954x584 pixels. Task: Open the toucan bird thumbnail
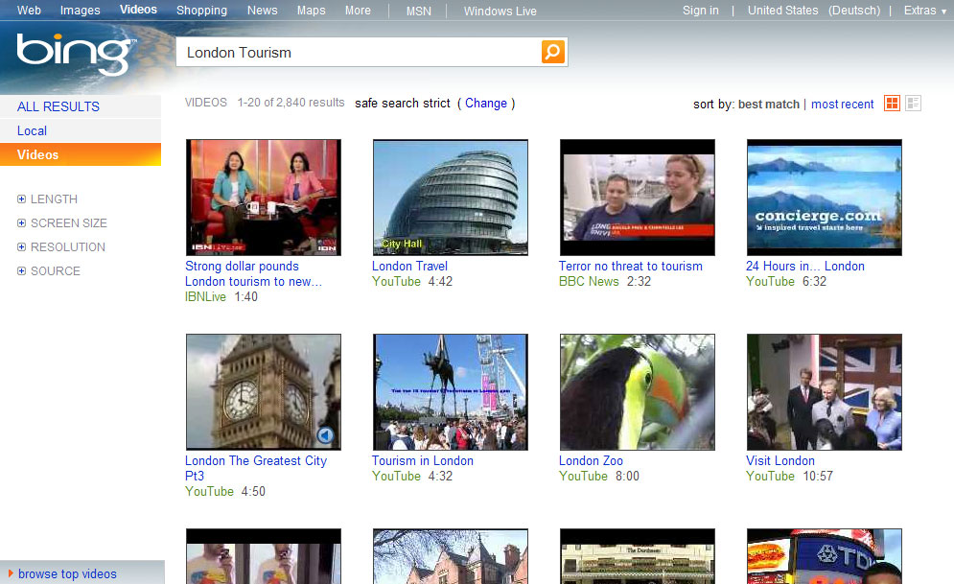click(x=638, y=392)
